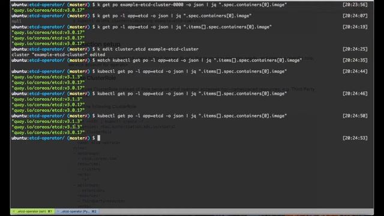
Task: Click the timestamp [20:24:50]
Action: tap(355, 116)
